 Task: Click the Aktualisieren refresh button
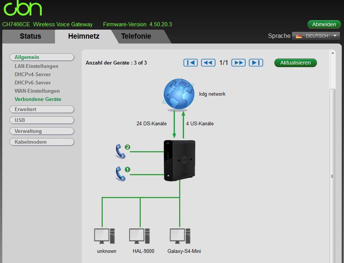click(295, 63)
